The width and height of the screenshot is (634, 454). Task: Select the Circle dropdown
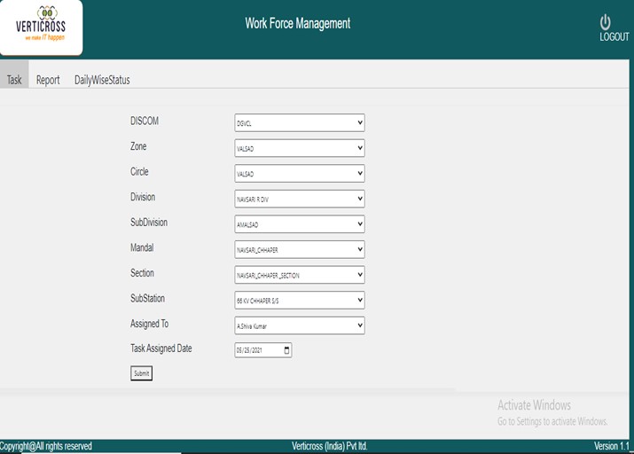click(x=299, y=173)
